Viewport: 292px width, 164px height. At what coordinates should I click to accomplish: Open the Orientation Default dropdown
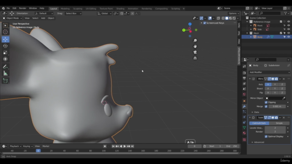click(x=44, y=13)
